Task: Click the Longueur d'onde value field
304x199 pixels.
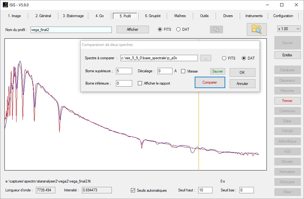Action: (x=45, y=190)
